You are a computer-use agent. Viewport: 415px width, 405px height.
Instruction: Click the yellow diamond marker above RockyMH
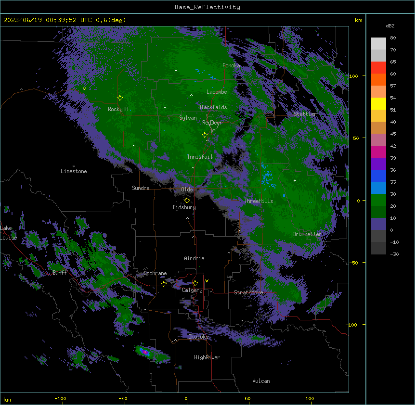(120, 98)
